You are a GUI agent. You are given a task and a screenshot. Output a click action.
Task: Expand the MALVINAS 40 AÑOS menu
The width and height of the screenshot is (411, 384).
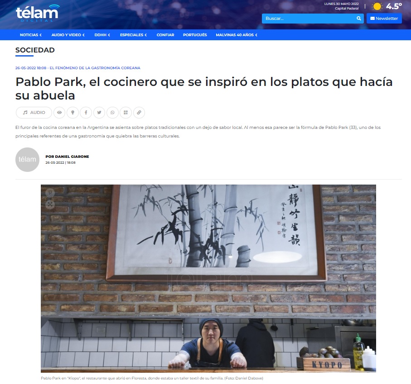[237, 35]
